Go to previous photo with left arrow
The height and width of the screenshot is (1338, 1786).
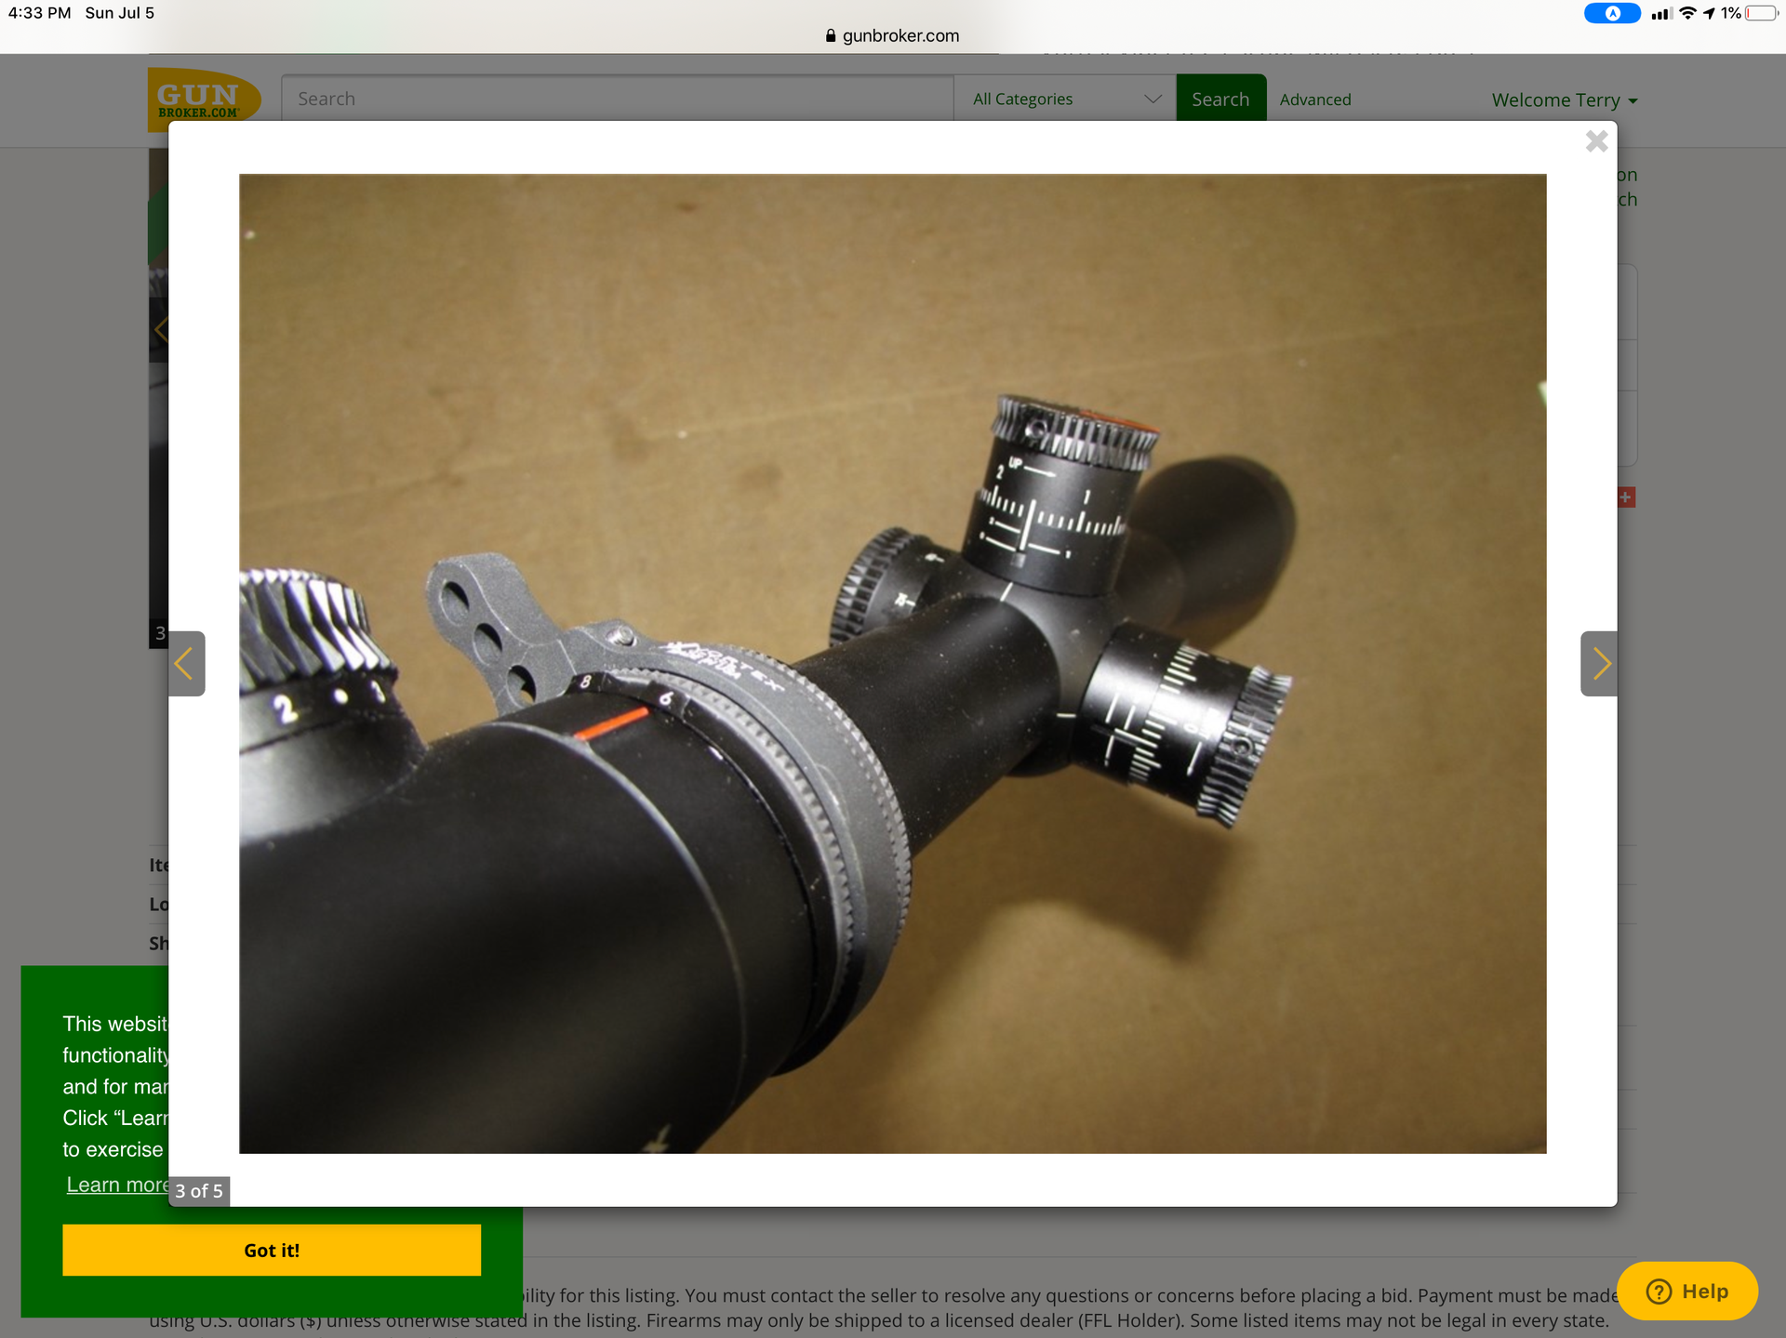tap(186, 664)
